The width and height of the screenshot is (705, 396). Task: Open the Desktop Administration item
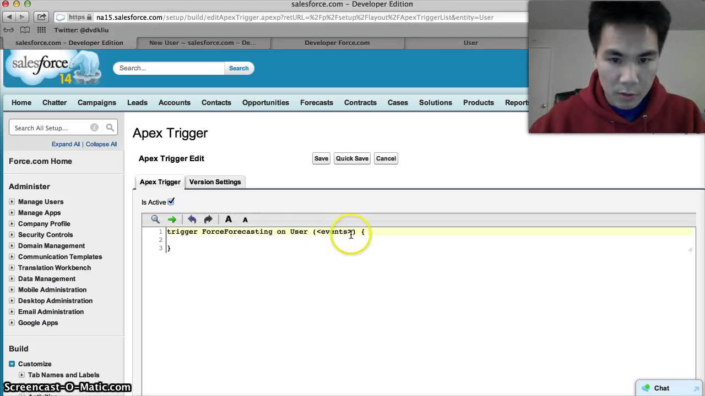pos(55,301)
